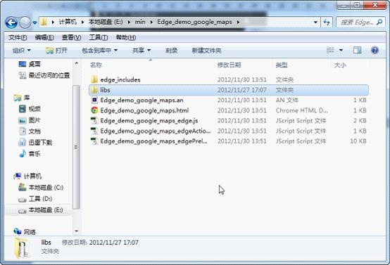This screenshot has width=390, height=265.
Task: Click the folder icon in address bar
Action: coord(44,22)
